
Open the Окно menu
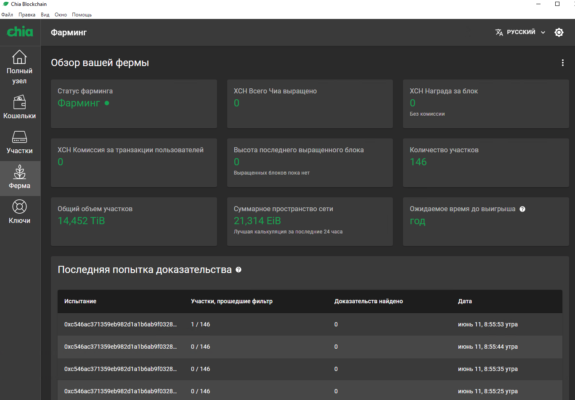pyautogui.click(x=61, y=14)
